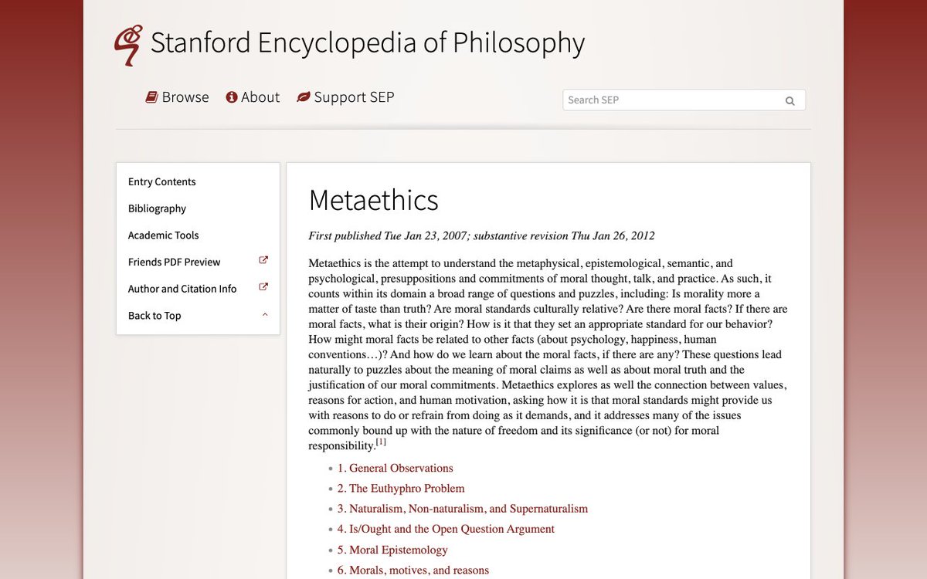The image size is (927, 579).
Task: Click the search magnifier icon
Action: [789, 100]
